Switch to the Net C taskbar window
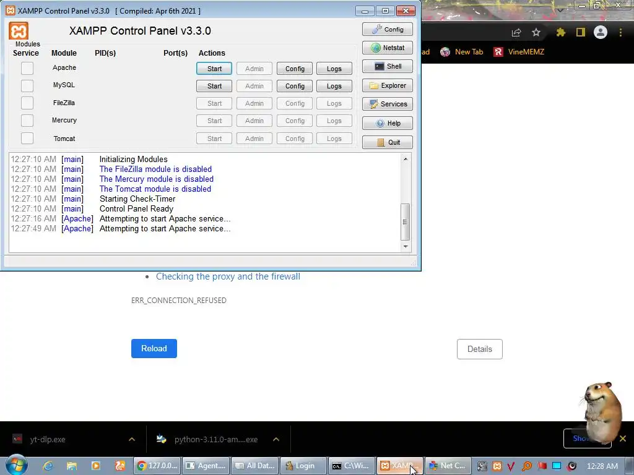 pyautogui.click(x=448, y=466)
